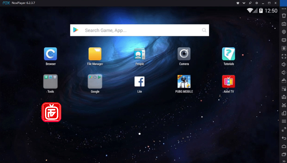Click the NoxPlayer 6.2.3.7 title text
The width and height of the screenshot is (287, 163).
24,3
